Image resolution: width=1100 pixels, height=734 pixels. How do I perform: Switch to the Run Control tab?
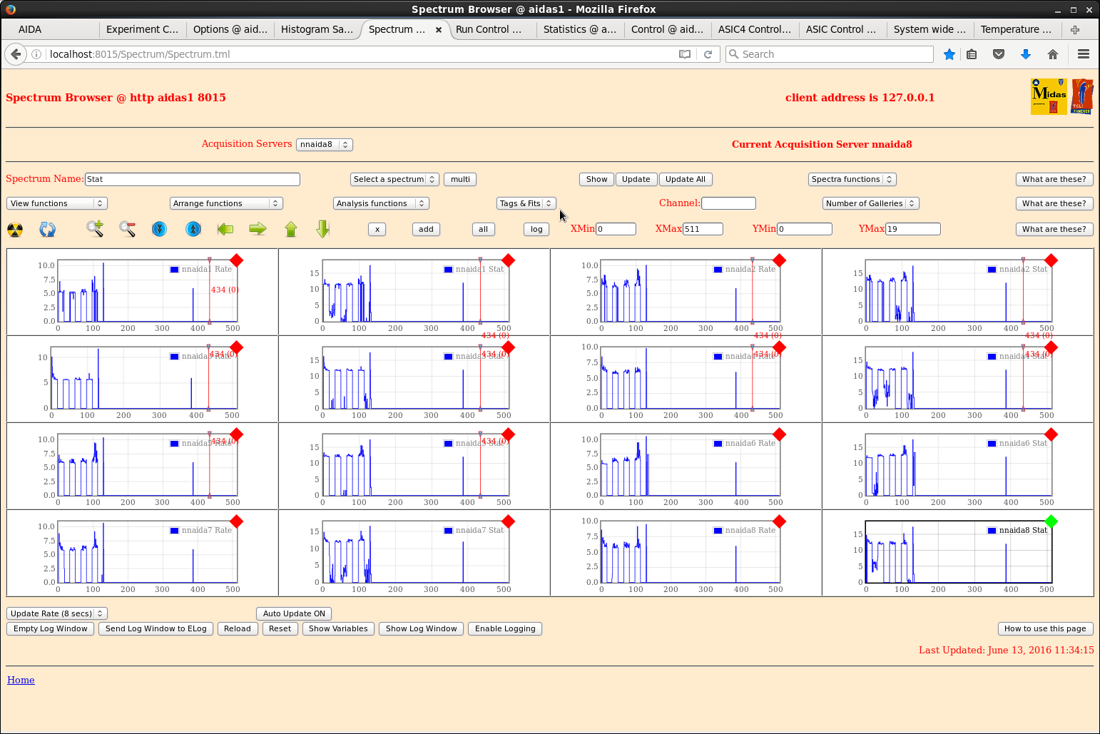pyautogui.click(x=489, y=29)
